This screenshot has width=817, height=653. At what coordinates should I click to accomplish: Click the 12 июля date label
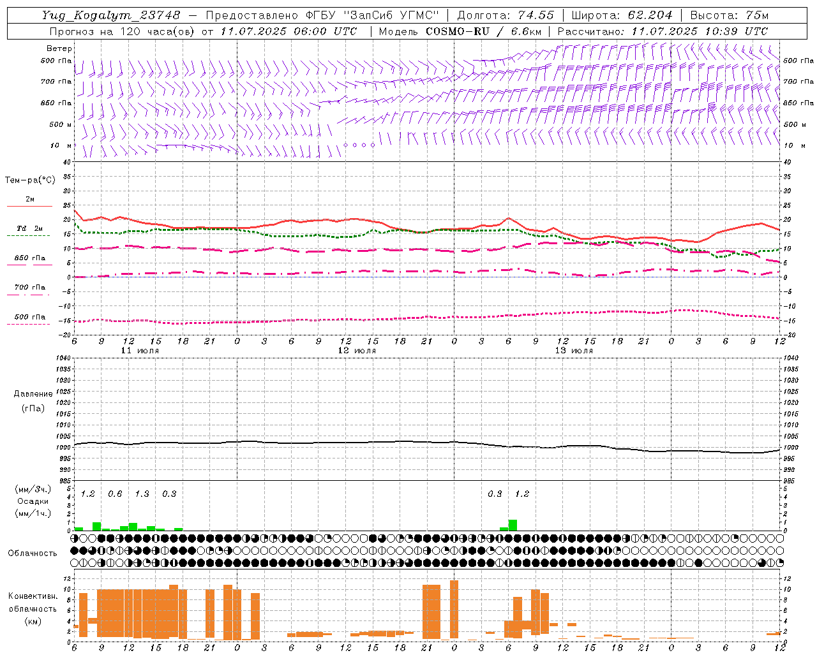click(357, 351)
